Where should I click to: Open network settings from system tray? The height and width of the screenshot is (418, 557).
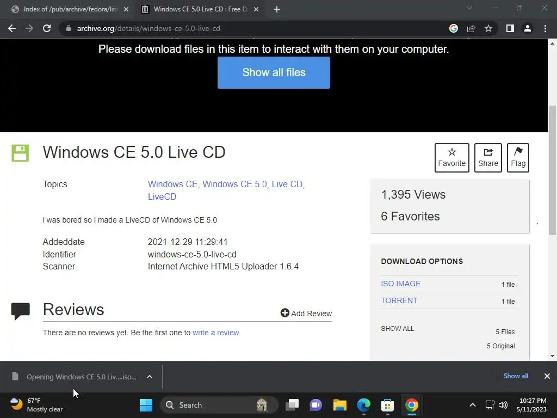[x=490, y=405]
